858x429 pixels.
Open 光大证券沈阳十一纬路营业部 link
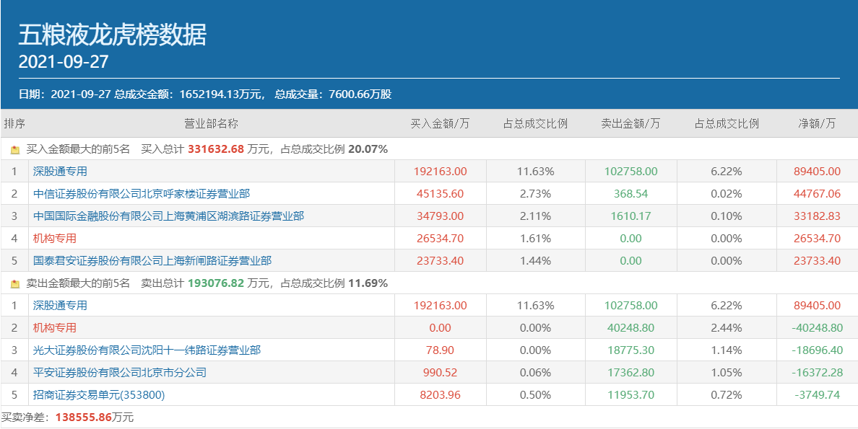147,350
